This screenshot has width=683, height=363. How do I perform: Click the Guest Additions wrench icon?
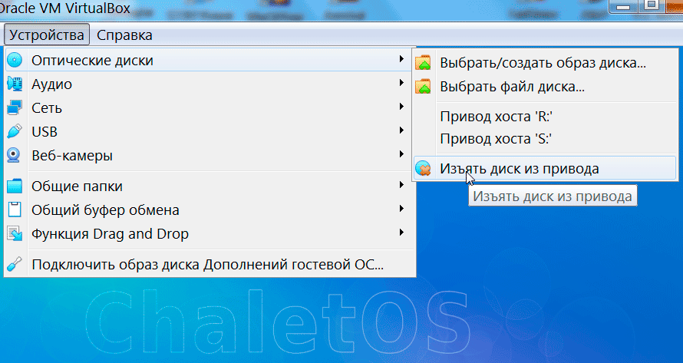tap(15, 265)
